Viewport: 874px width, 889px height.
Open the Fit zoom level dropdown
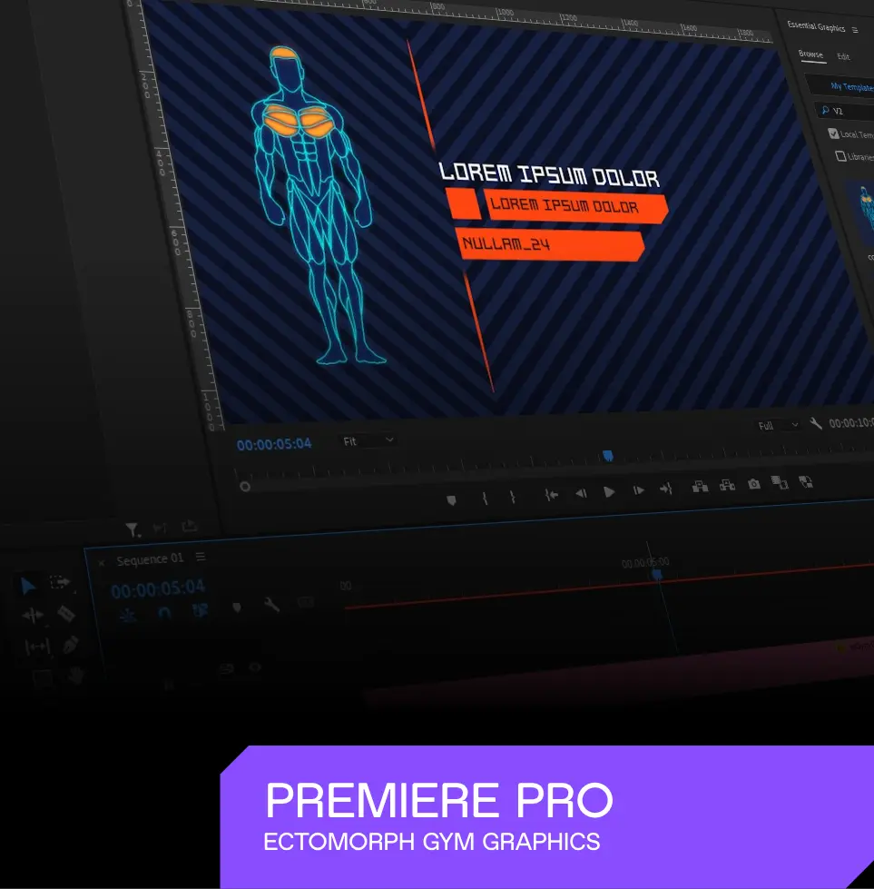368,441
